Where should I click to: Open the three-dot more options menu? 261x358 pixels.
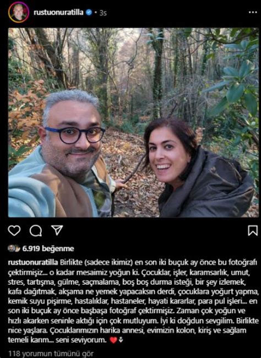(x=253, y=12)
